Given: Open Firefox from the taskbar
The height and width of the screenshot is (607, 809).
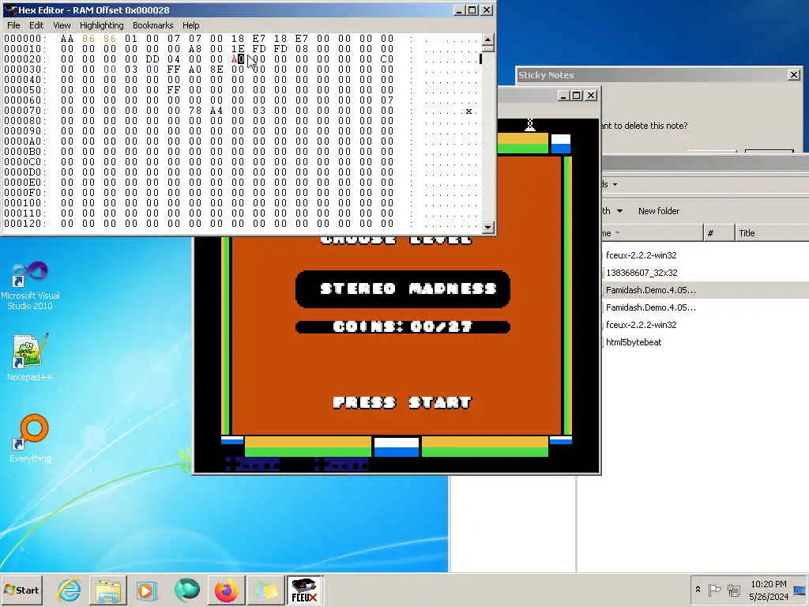Looking at the screenshot, I should (226, 590).
